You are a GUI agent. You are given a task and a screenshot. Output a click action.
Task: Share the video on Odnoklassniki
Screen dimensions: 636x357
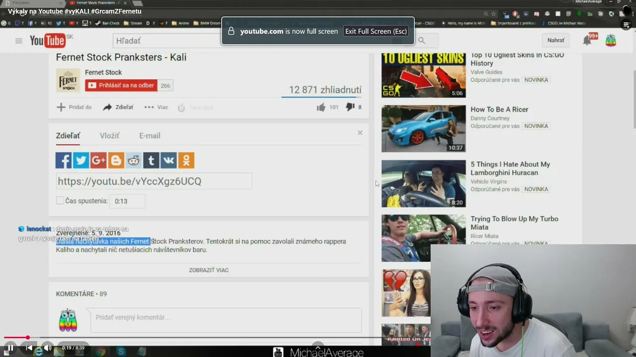[186, 160]
